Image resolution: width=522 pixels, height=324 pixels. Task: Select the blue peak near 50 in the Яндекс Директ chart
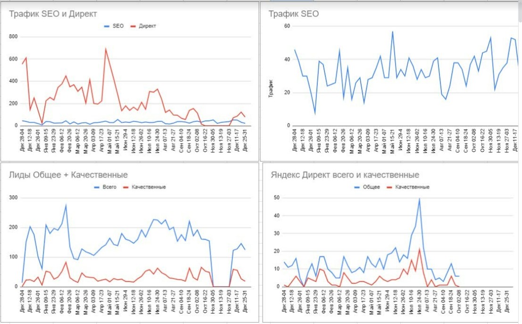(x=419, y=199)
